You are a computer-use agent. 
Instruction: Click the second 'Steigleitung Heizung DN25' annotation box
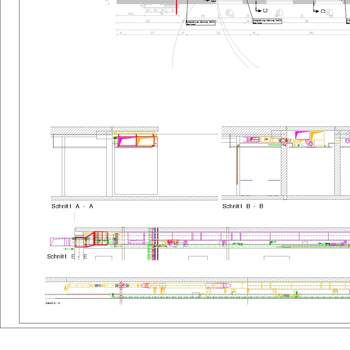[267, 21]
